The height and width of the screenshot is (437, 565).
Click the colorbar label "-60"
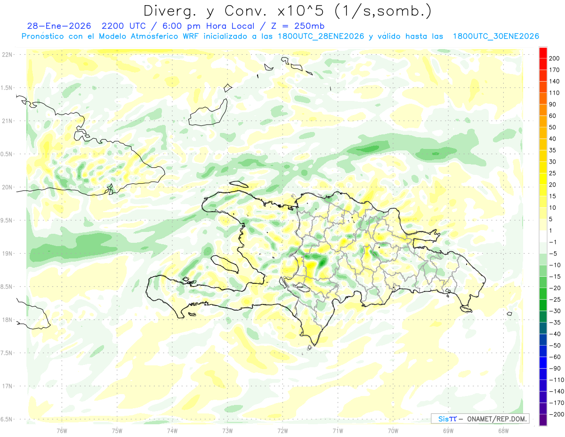point(556,357)
